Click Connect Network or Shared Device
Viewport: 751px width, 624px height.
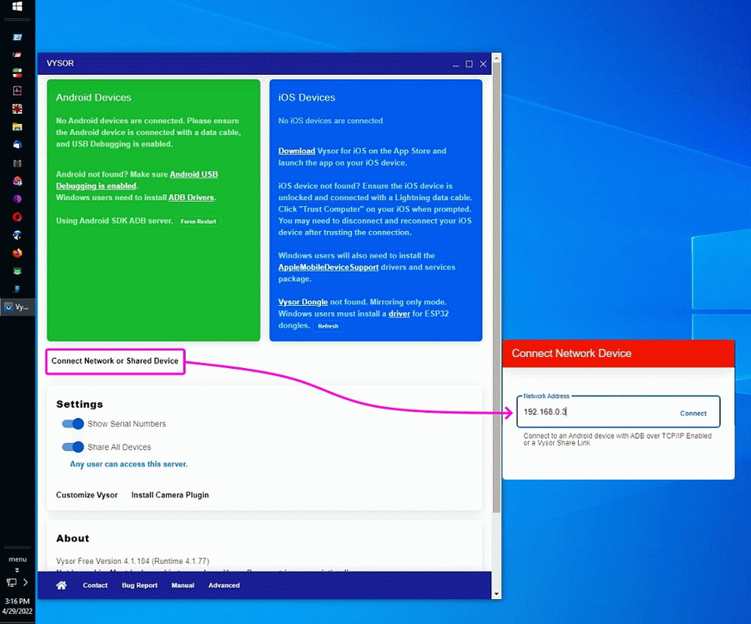coord(115,361)
